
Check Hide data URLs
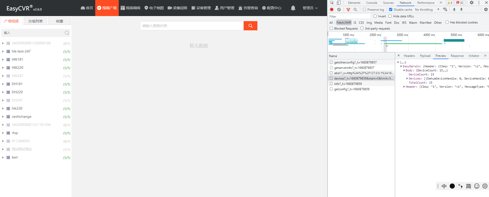390,16
